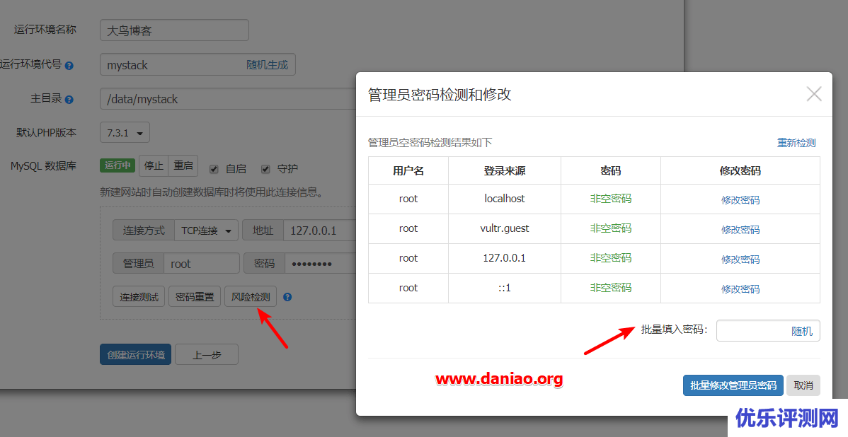Click help icon beside 风险检测 button

coord(287,298)
